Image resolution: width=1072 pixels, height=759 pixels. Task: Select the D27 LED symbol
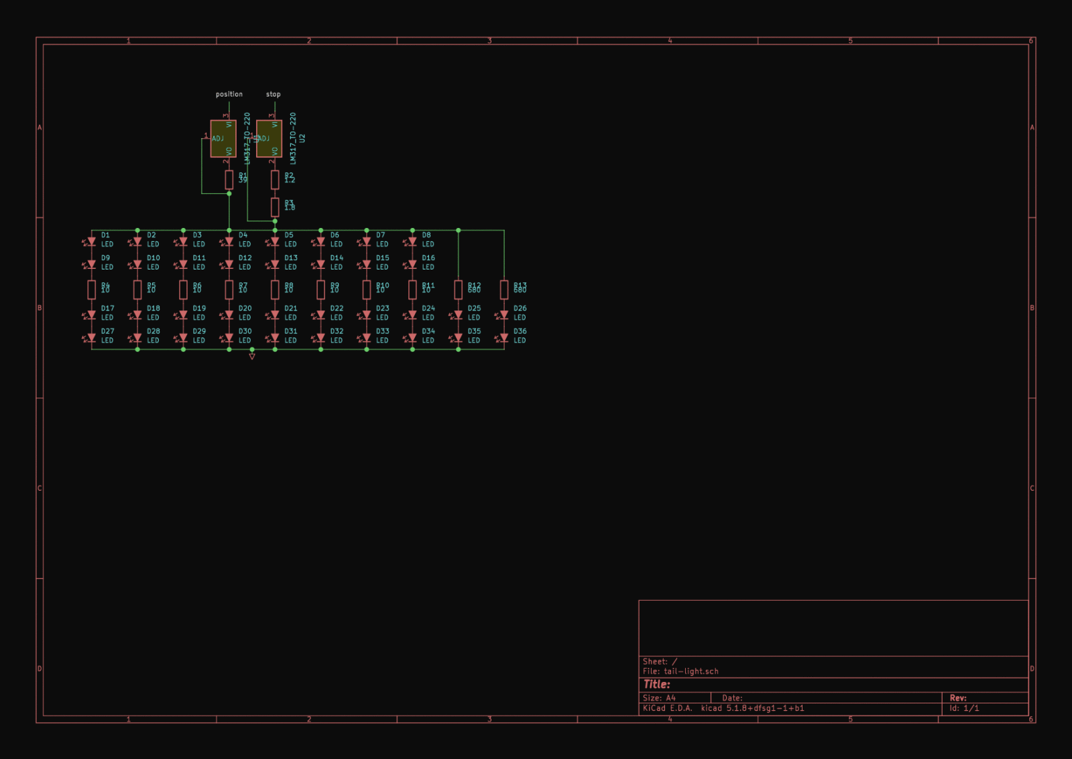click(x=92, y=337)
